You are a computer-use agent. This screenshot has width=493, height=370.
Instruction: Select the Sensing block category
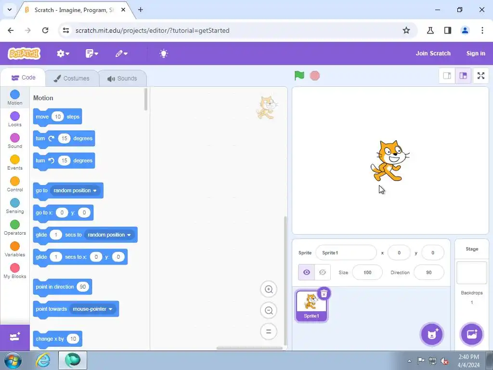point(15,206)
